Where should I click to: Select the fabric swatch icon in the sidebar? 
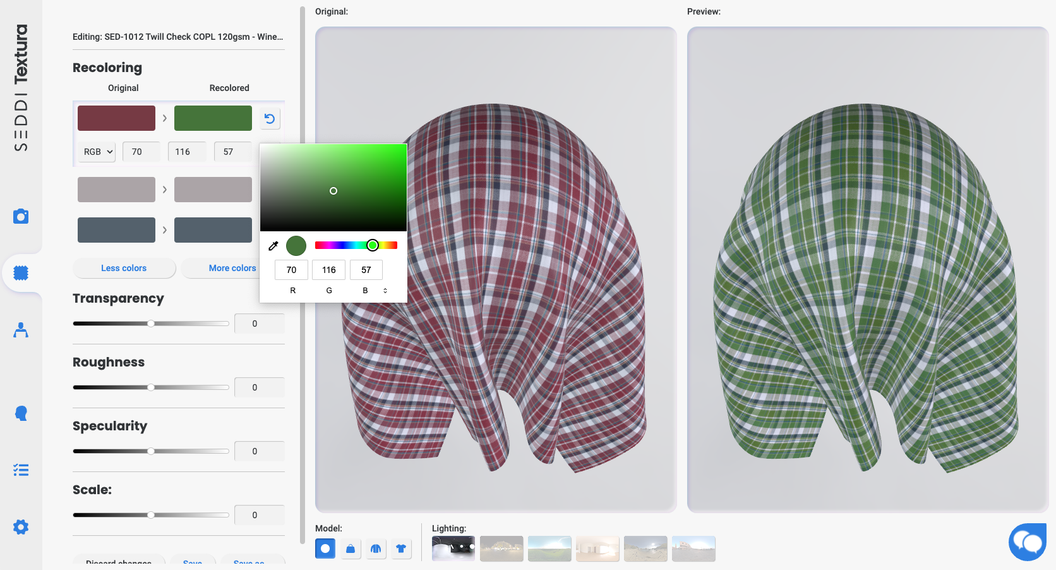tap(21, 272)
